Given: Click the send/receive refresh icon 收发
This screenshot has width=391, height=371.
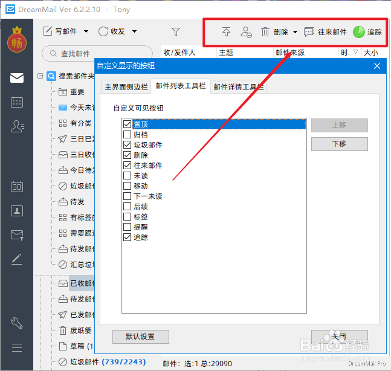Looking at the screenshot, I should click(x=103, y=31).
